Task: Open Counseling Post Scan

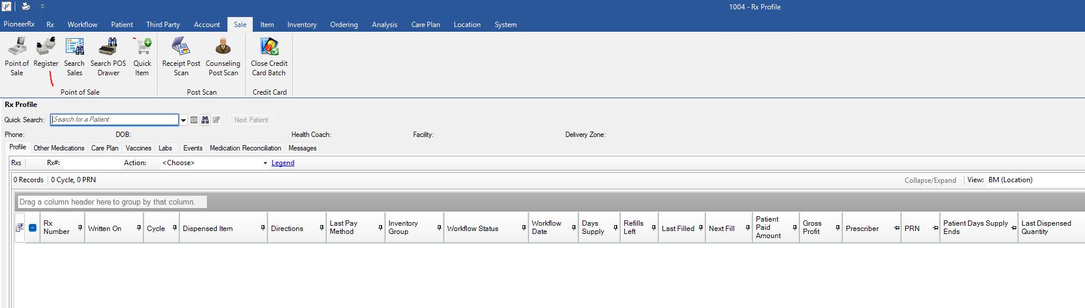Action: 223,56
